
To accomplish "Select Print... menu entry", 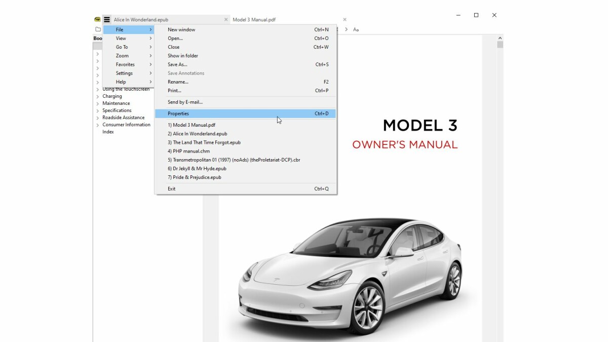I will (x=246, y=91).
